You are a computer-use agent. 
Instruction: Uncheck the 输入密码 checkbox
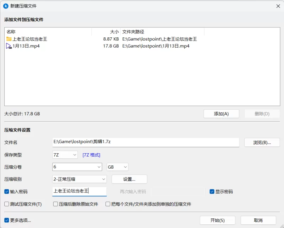(x=7, y=191)
